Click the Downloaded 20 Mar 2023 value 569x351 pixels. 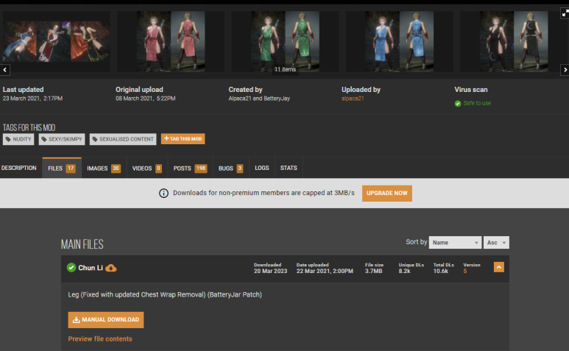[270, 272]
